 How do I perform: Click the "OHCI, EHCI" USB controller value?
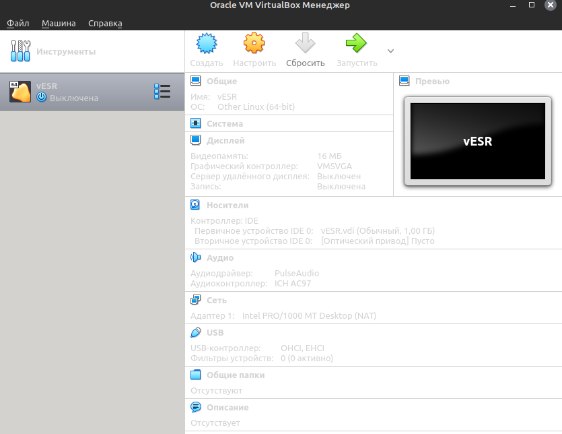[x=302, y=348]
